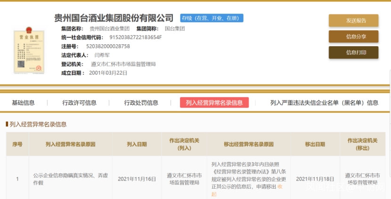Click reason cell 公示企业信息隐瞒真实情况、弄虚作假
Image resolution: width=391 pixels, height=199 pixels.
tap(71, 179)
